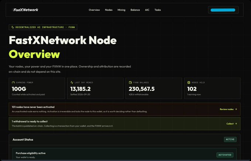The height and width of the screenshot is (161, 251).
Task: Click the Collect link
Action: coord(232,124)
